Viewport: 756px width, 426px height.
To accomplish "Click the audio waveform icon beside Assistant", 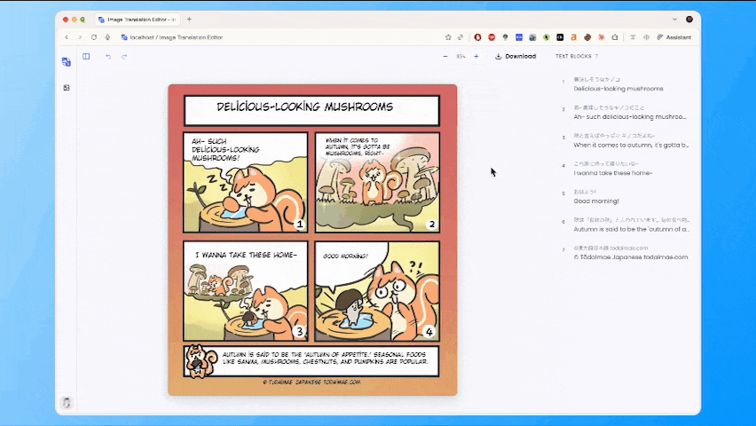I will point(646,37).
